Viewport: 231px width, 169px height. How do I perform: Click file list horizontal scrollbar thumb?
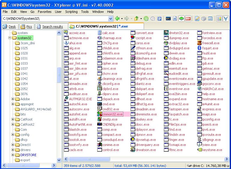[89, 159]
